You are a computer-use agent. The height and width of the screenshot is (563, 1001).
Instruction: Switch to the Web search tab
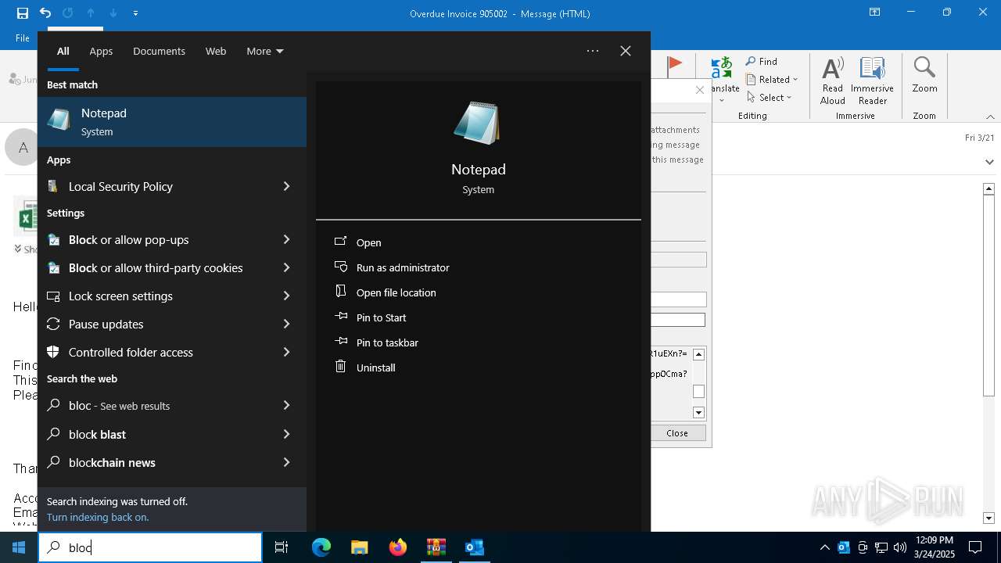tap(216, 51)
